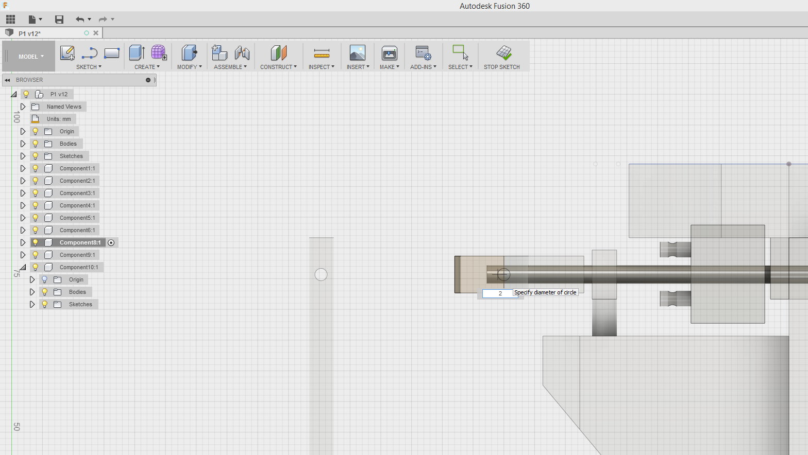Activate Component8:1 radio button
Viewport: 808px width, 455px height.
pyautogui.click(x=111, y=242)
